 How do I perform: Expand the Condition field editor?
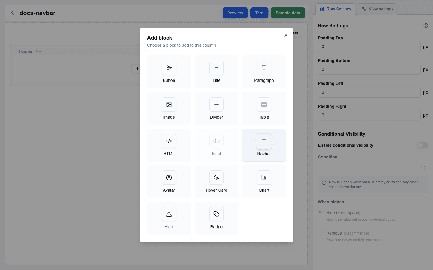click(423, 168)
